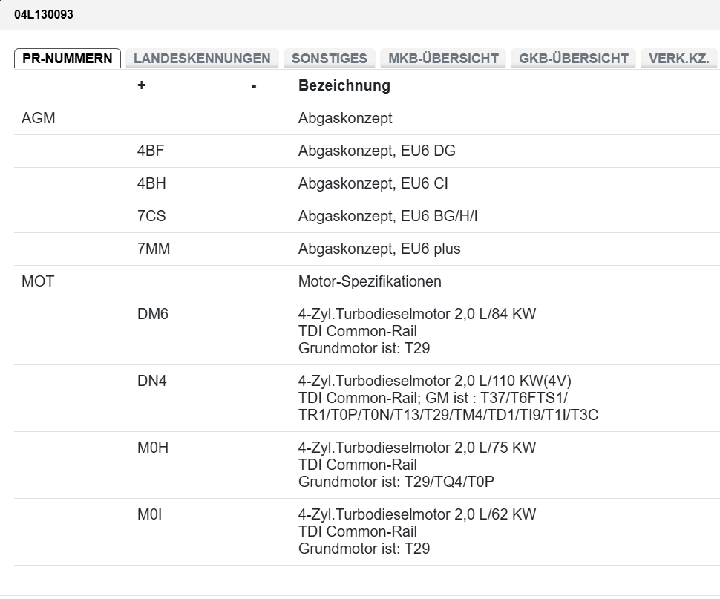Click part number 04L130093 title
This screenshot has width=720, height=599.
pos(43,14)
